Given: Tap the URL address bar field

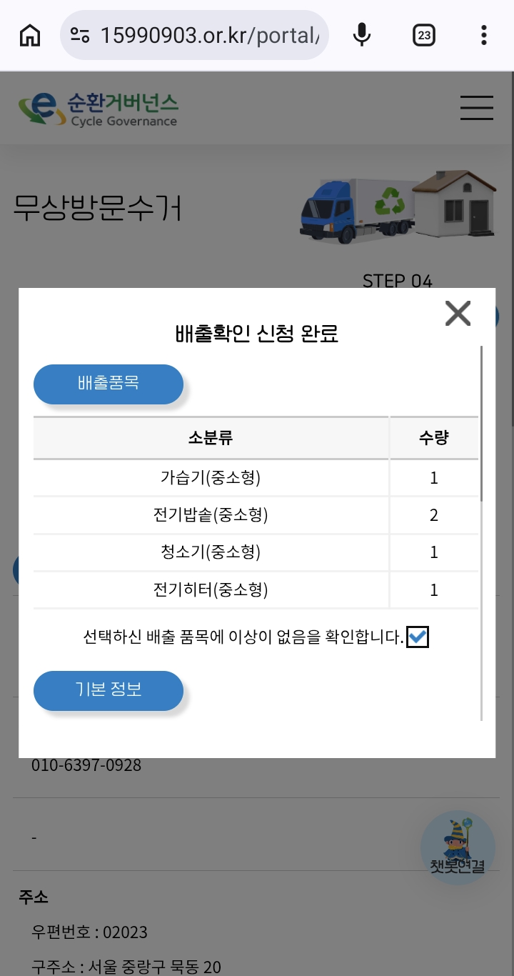Looking at the screenshot, I should [194, 35].
